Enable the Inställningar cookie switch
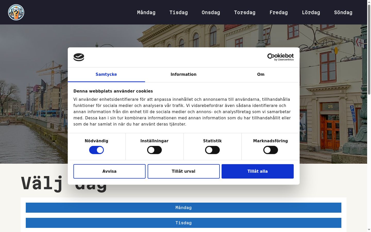Screen dimensions: 371x232 click(x=154, y=150)
